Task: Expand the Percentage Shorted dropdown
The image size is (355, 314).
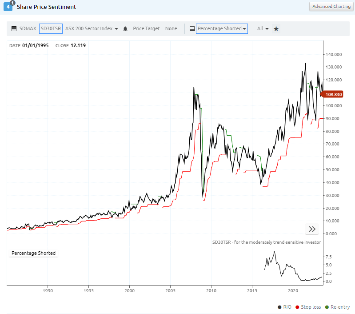Action: 222,28
